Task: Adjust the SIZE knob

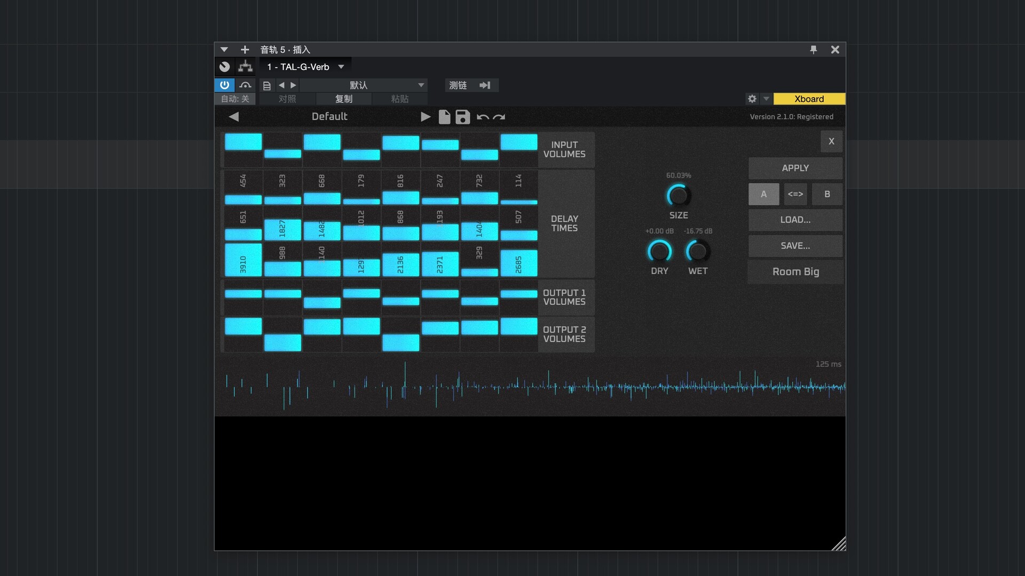Action: pyautogui.click(x=679, y=196)
